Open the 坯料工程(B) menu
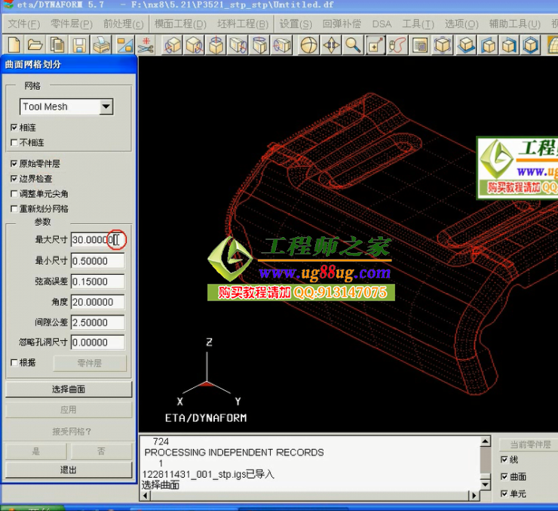This screenshot has width=558, height=511. point(243,24)
